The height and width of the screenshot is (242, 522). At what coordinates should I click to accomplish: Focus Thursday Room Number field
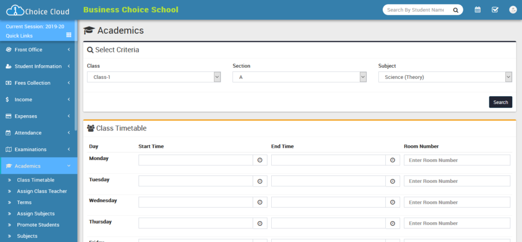(x=457, y=223)
